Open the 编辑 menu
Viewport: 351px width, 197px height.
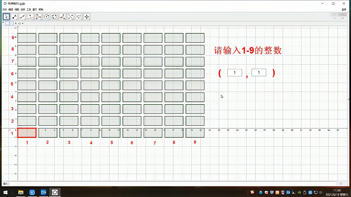[11, 10]
